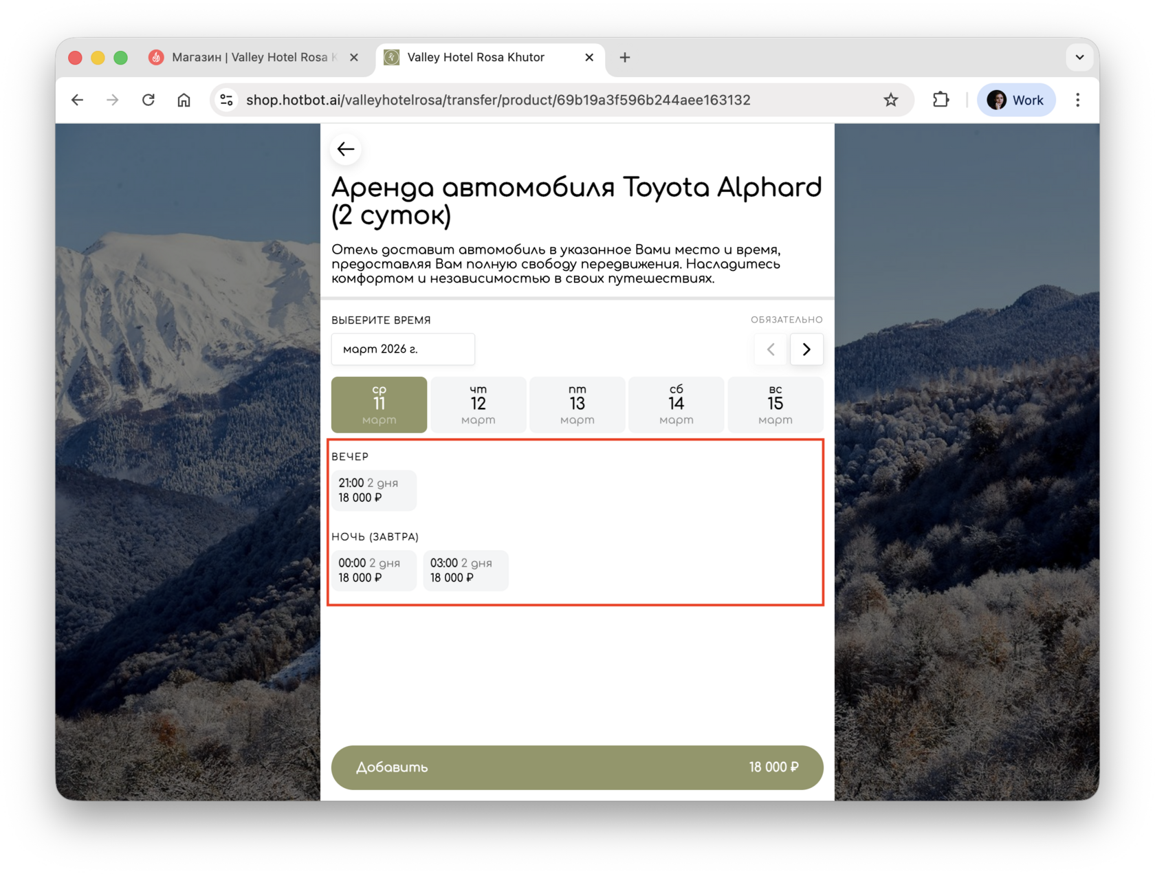Select the Valley Hotel Rosa Khutor tab
This screenshot has height=874, width=1155.
(489, 58)
